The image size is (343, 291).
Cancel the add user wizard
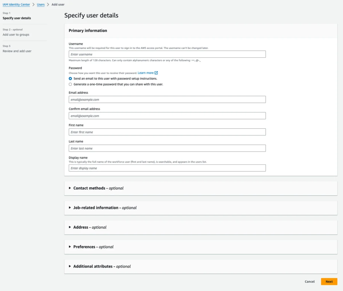(x=310, y=282)
